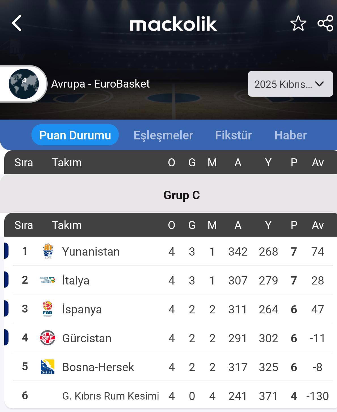The image size is (337, 412).
Task: Open the share icon
Action: coord(325,23)
